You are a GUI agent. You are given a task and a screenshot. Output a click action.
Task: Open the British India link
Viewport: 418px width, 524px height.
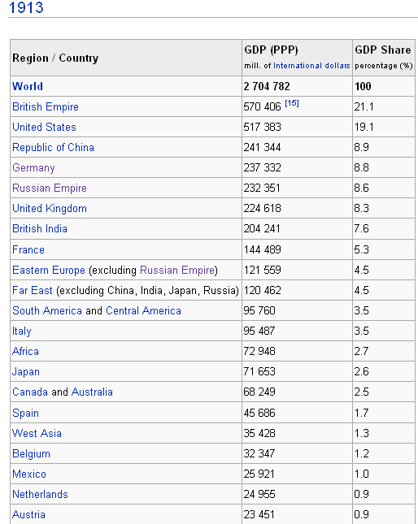coord(40,228)
